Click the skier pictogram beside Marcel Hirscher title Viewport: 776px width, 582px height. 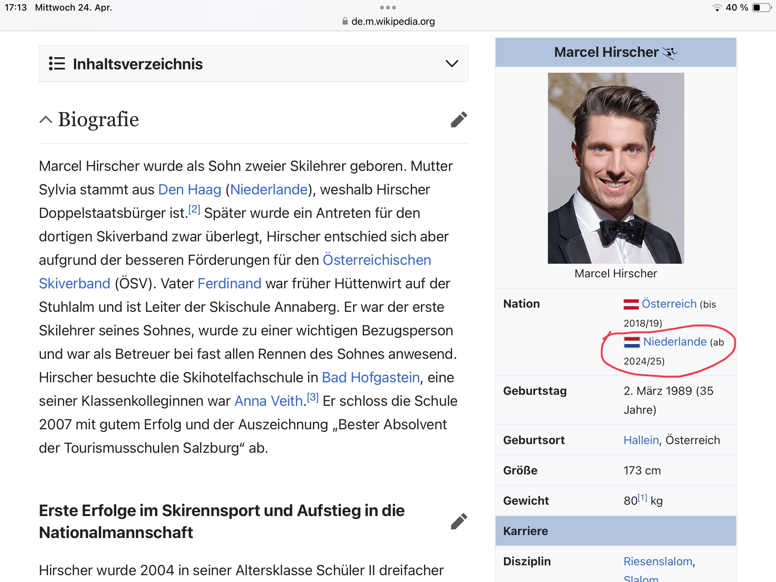coord(670,53)
